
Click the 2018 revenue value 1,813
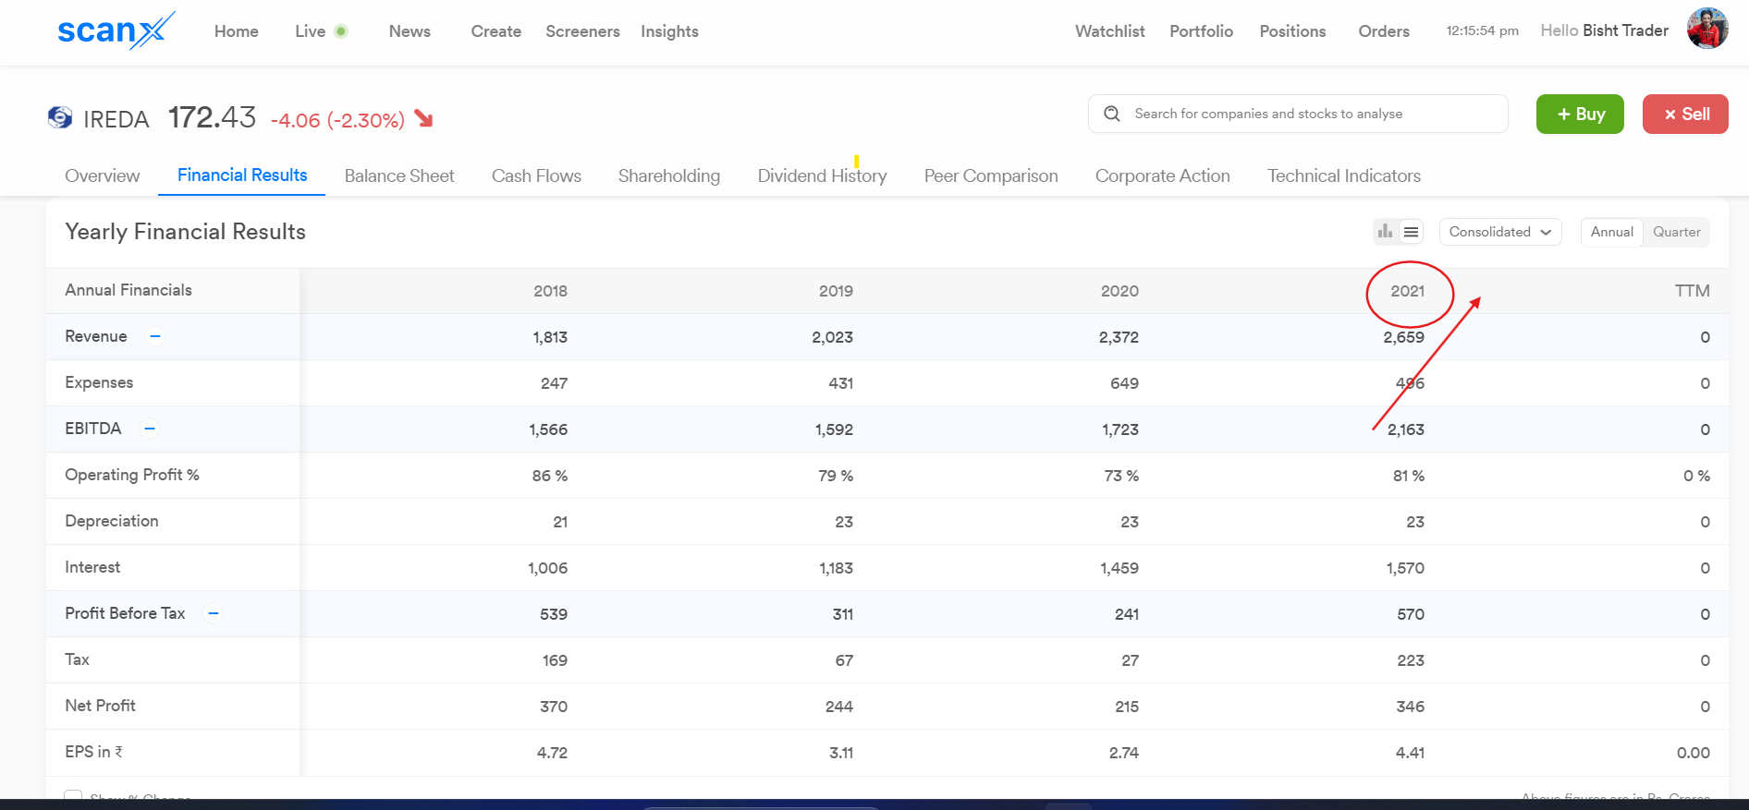coord(550,337)
